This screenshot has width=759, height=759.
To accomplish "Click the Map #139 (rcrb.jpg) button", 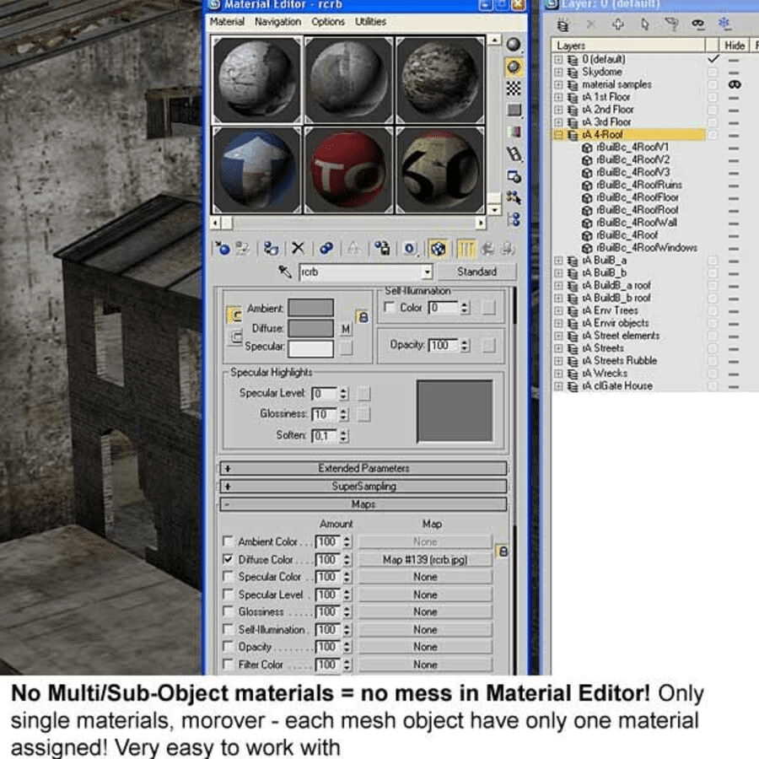I will point(425,559).
